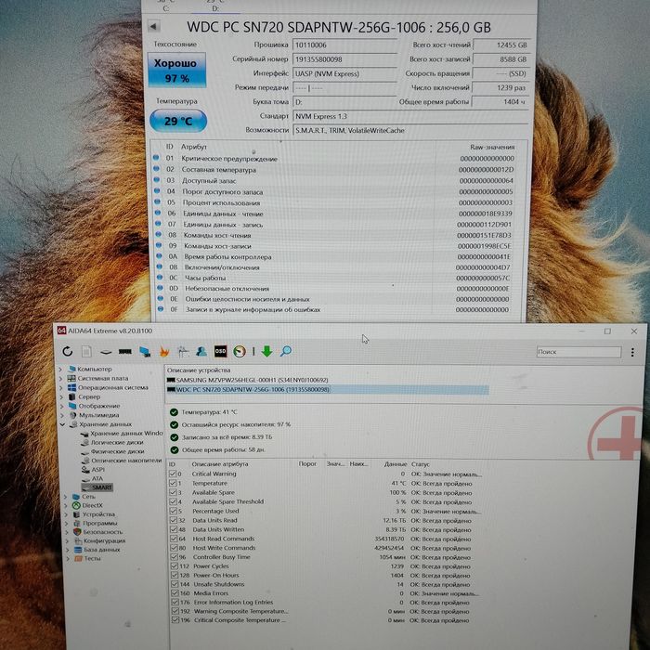Open Оптические накопители tree item
Viewport: 650px width, 650px height.
126,461
